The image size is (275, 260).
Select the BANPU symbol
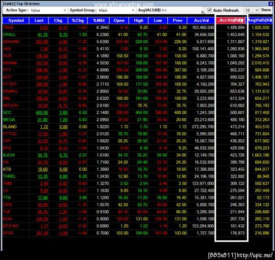(x=10, y=91)
